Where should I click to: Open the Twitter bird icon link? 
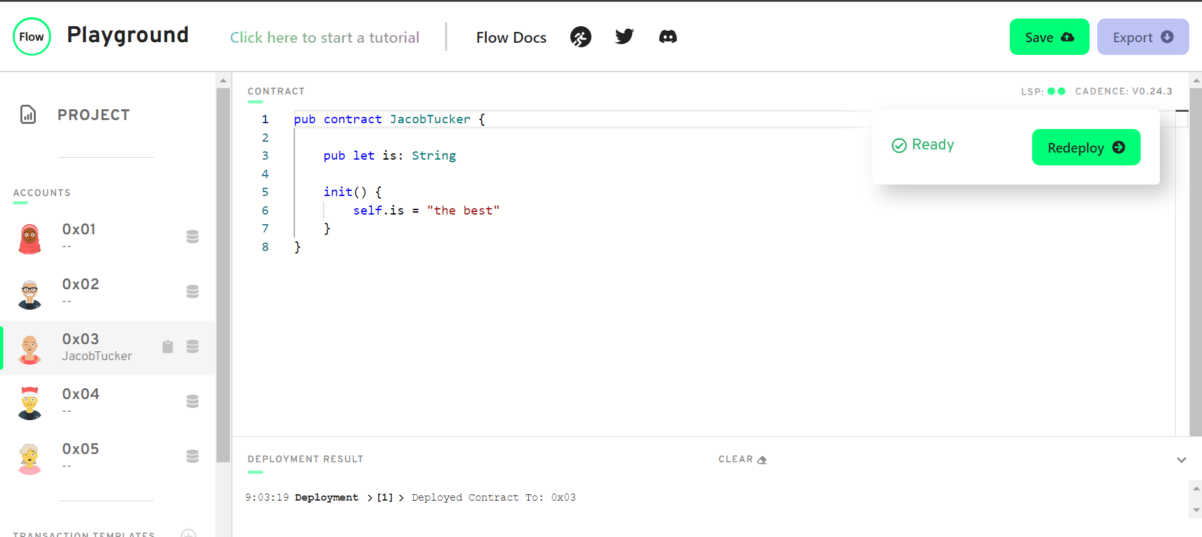pyautogui.click(x=625, y=36)
